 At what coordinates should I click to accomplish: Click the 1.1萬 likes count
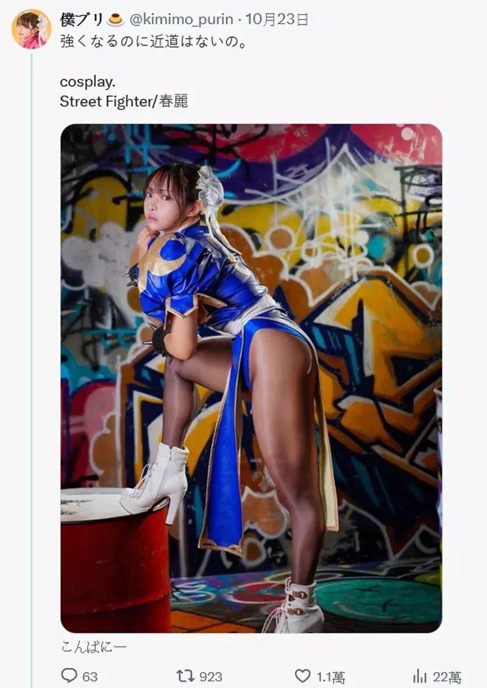point(330,676)
